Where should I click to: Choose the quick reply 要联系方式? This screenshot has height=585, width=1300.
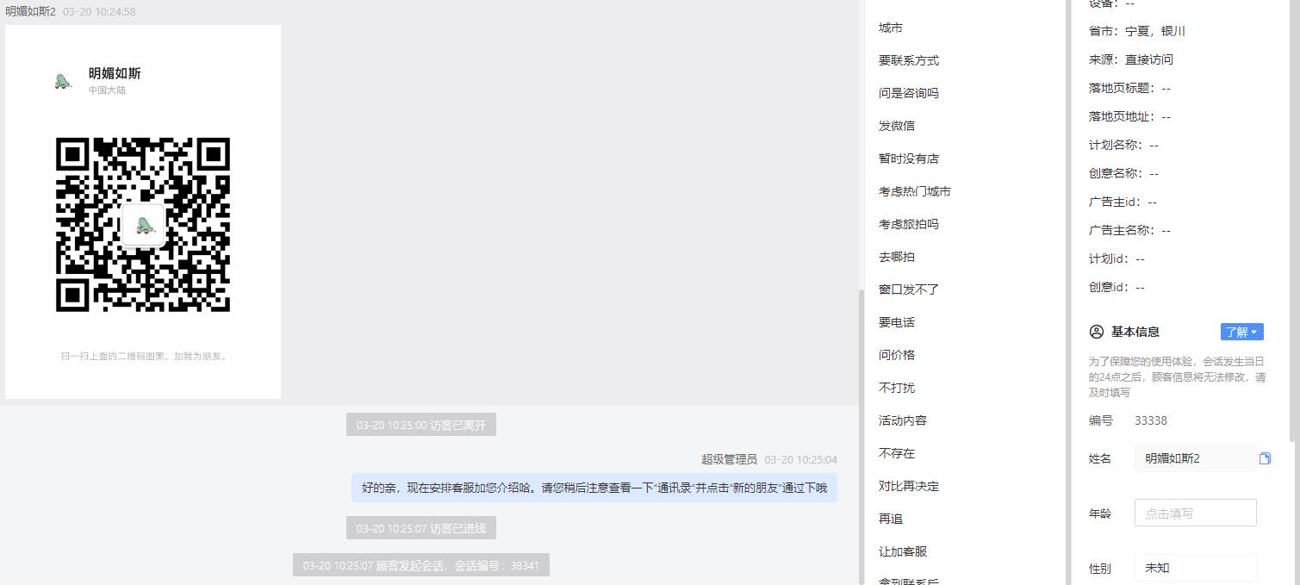909,60
